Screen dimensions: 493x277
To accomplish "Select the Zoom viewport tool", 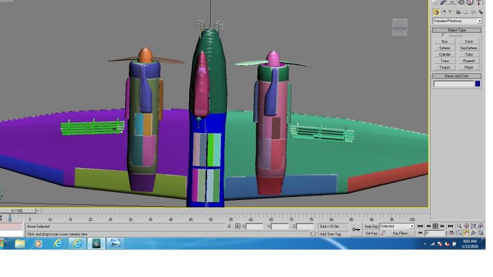I will [459, 226].
